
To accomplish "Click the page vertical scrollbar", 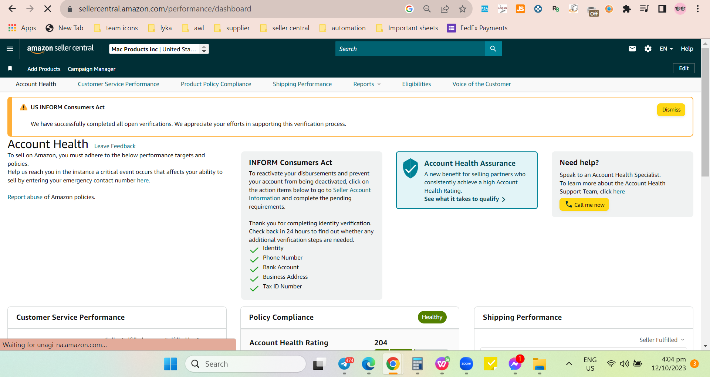I will point(705,113).
